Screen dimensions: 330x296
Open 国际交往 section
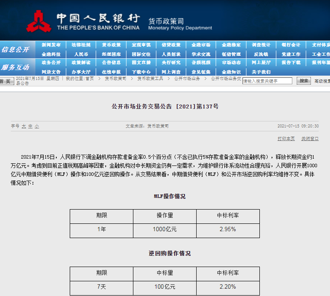[x=141, y=54]
